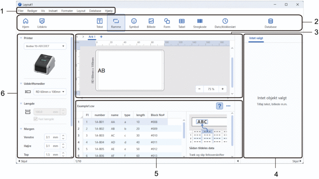Image resolution: width=319 pixels, height=179 pixels.
Task: Click the data table vertical scrollbar
Action: pyautogui.click(x=184, y=130)
